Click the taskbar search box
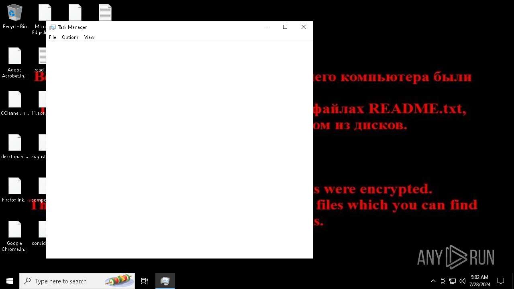The height and width of the screenshot is (289, 514). click(x=77, y=281)
